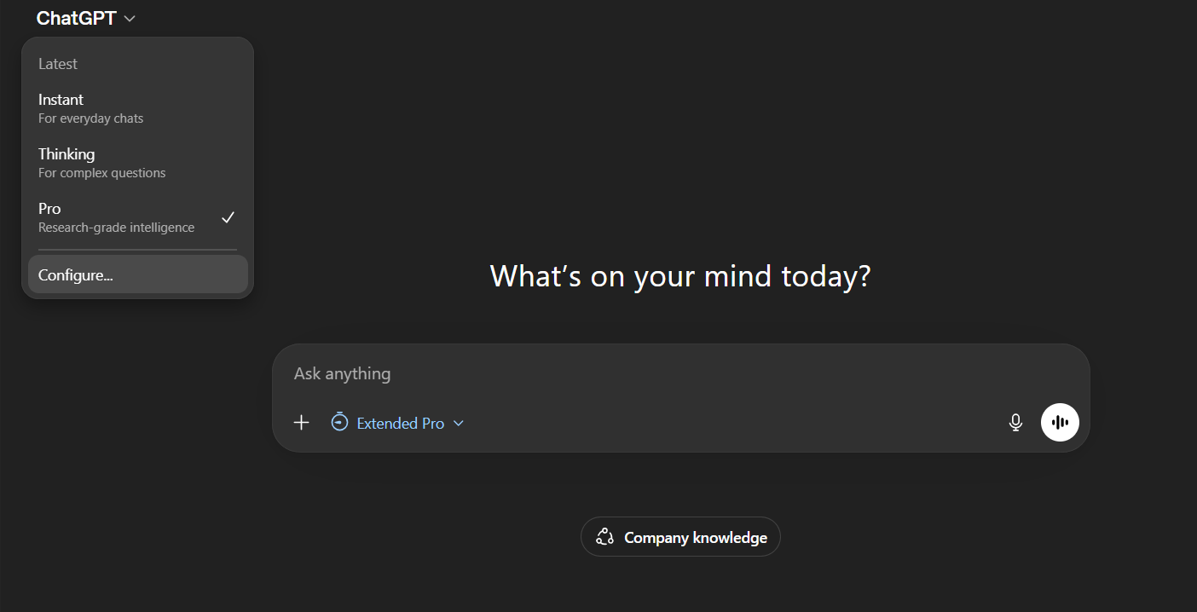The height and width of the screenshot is (612, 1197).
Task: Click the plus icon to add attachments
Action: coord(301,422)
